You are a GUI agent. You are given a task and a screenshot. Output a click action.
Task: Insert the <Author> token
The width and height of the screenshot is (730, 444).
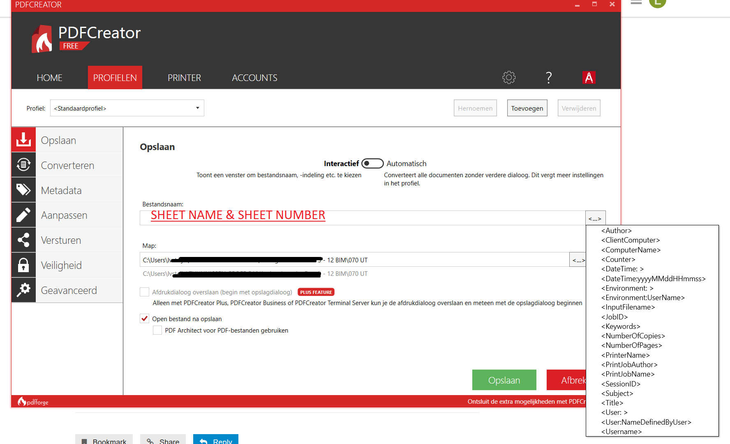[616, 231]
